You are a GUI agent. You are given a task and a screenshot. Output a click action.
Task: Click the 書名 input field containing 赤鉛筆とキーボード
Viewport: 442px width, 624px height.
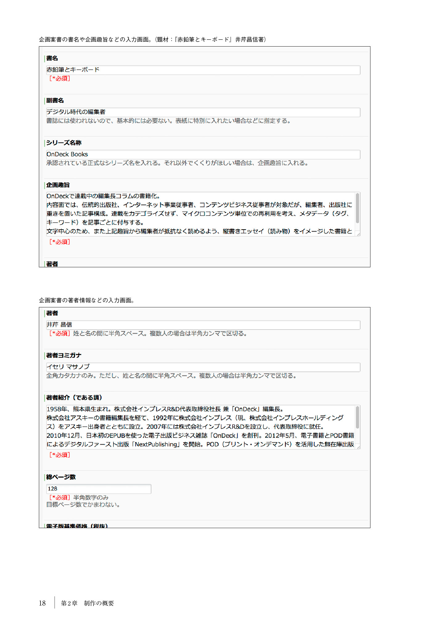click(x=203, y=70)
